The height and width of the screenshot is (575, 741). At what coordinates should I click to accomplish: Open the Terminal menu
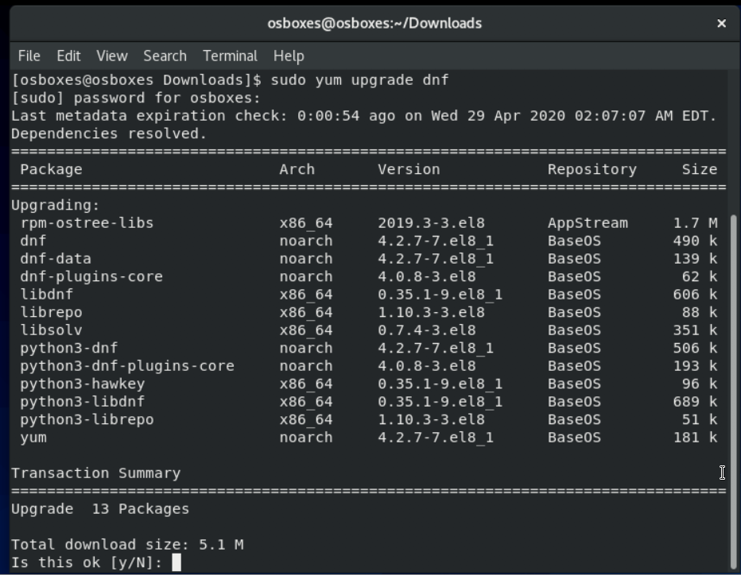tap(230, 56)
